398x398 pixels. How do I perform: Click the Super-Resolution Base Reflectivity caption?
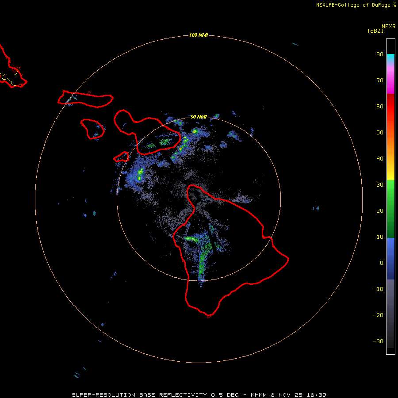tap(139, 395)
